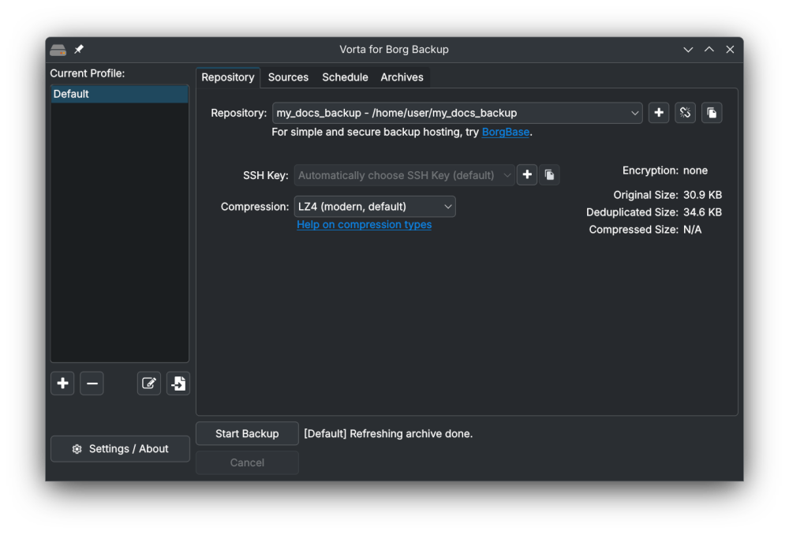Viewport: 789px width, 535px height.
Task: Add a new repository with the plus icon
Action: pos(658,112)
